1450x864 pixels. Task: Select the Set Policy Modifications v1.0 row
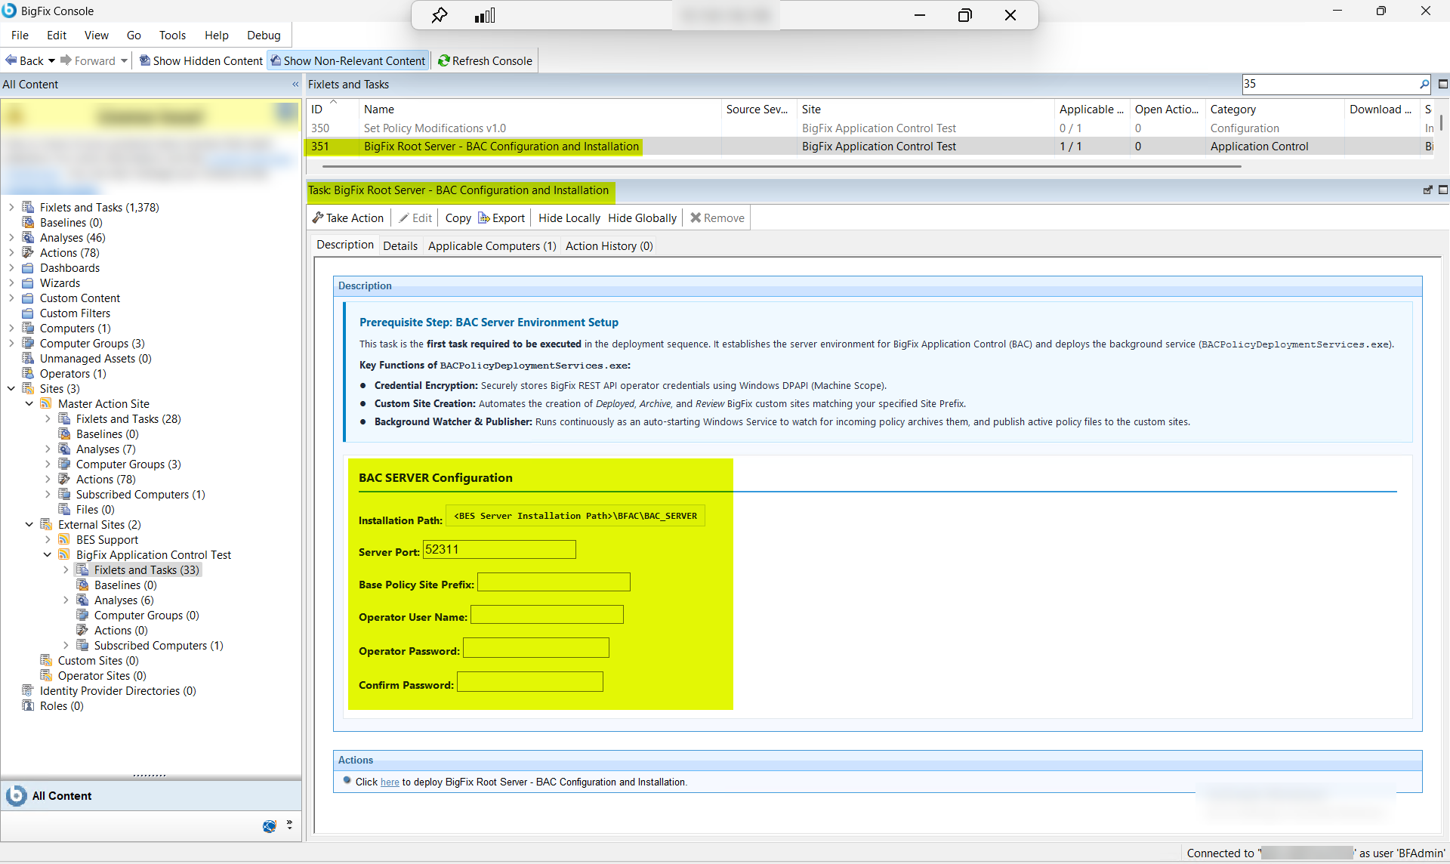(x=868, y=128)
